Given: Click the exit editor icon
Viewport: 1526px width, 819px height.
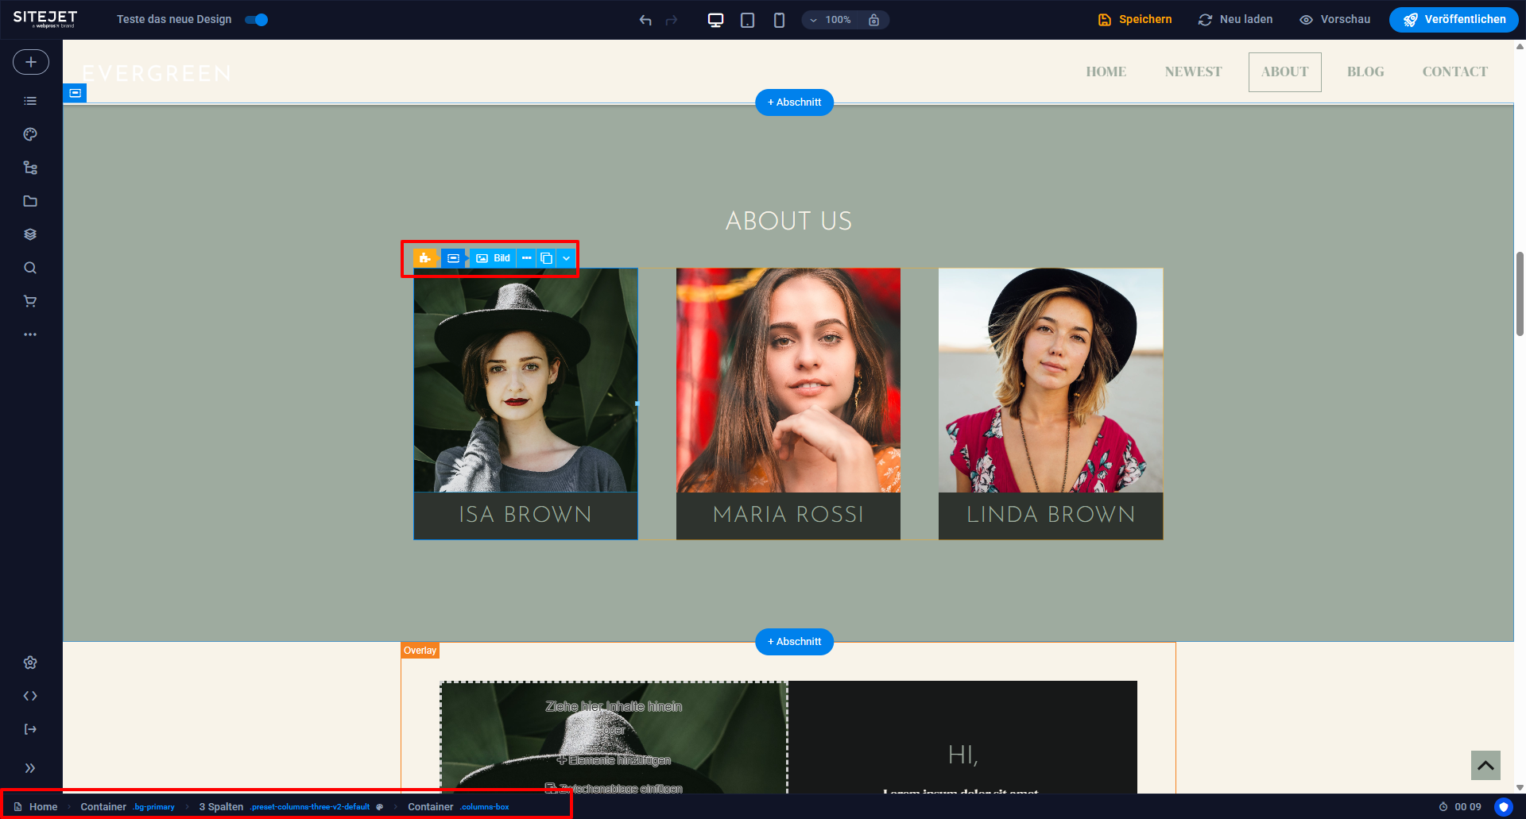Looking at the screenshot, I should point(30,729).
